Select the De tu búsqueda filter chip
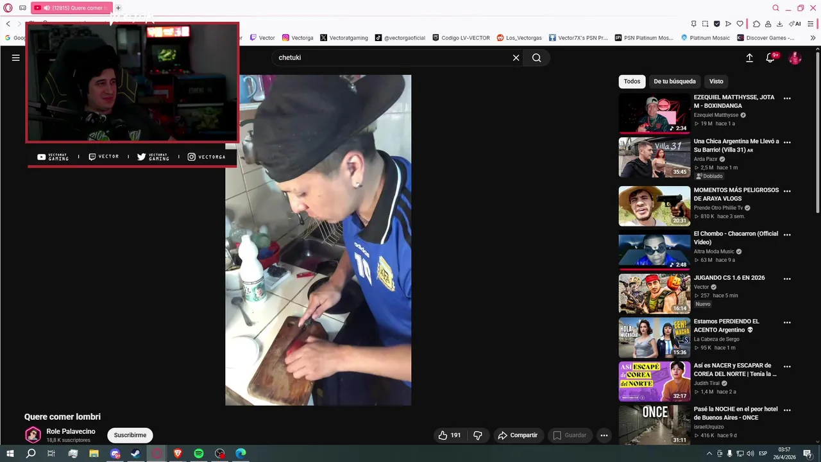Image resolution: width=821 pixels, height=462 pixels. coord(674,81)
